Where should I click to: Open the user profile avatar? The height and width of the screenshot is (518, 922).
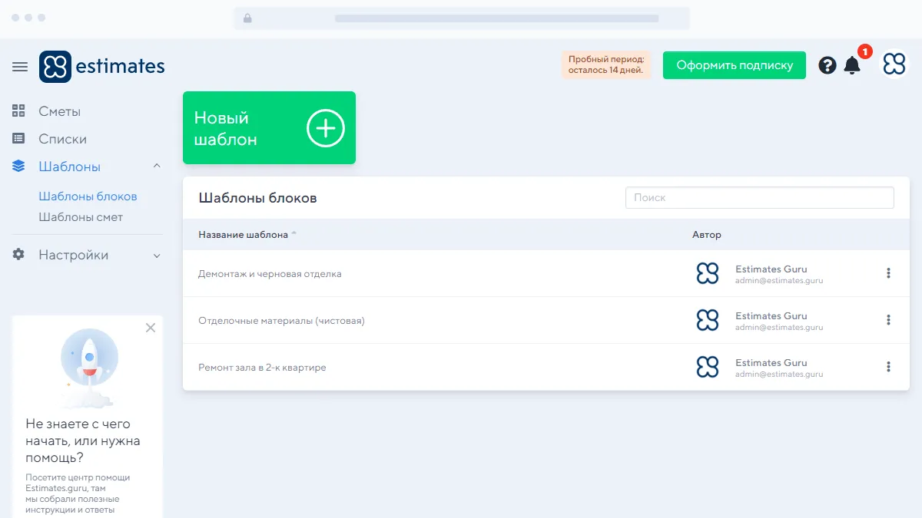[894, 65]
